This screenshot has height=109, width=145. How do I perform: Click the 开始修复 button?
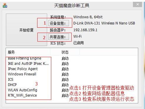27,30
